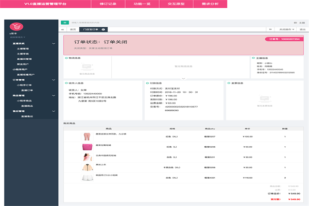Collapse the 商品管理 menu chevron
The height and width of the screenshot is (206, 309).
[54, 95]
